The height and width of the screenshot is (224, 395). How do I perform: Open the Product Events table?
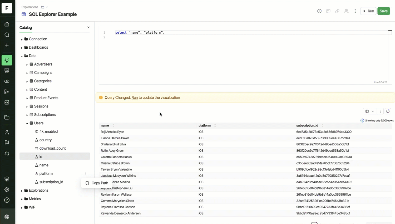tap(46, 98)
